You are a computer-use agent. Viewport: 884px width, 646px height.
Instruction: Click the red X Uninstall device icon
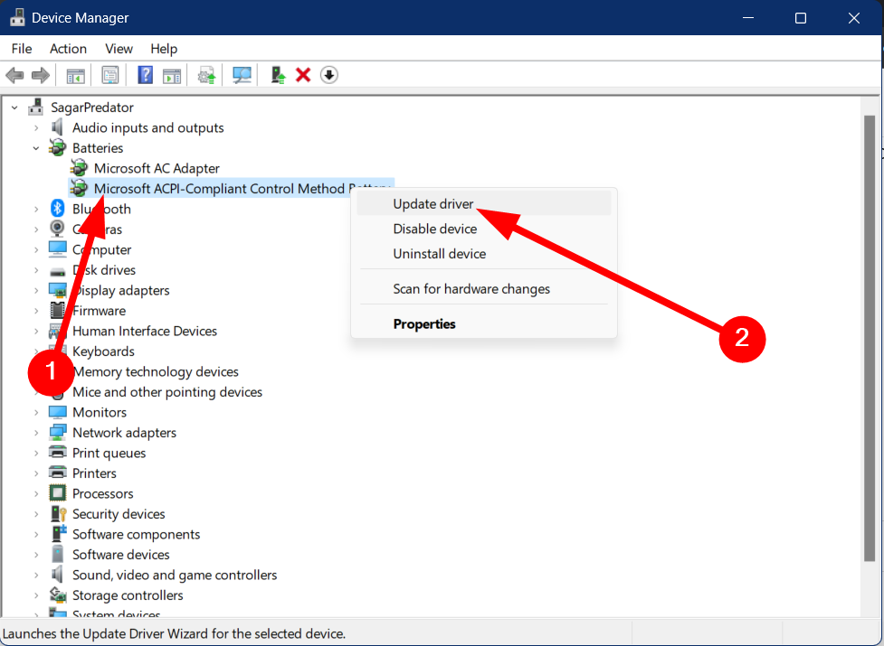(303, 75)
